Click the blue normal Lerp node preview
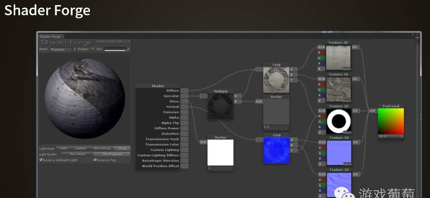This screenshot has height=198, width=430. (277, 150)
